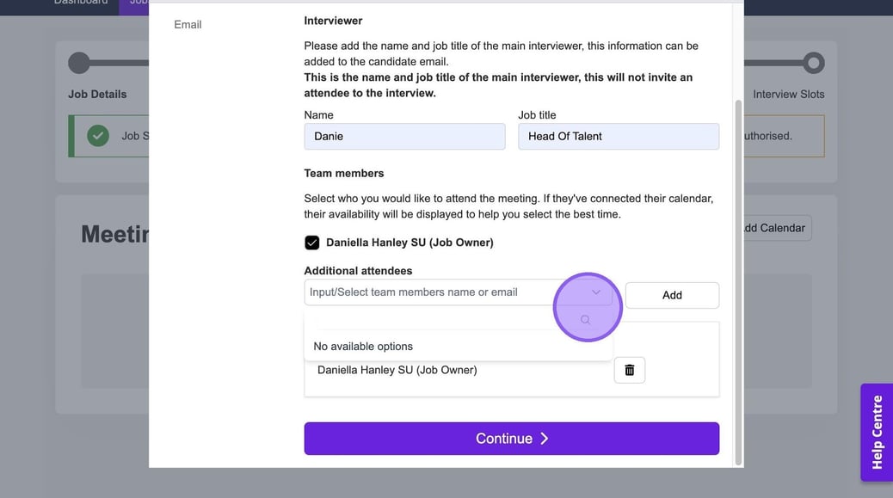Click the green checkmark status icon
Viewport: 893px width, 498px height.
(98, 136)
